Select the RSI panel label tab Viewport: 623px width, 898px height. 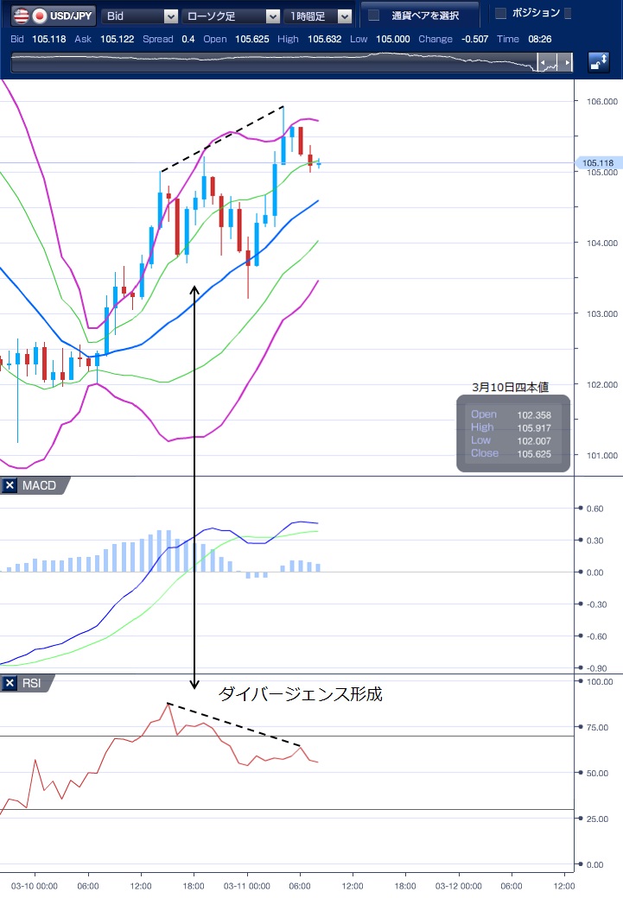(x=31, y=684)
